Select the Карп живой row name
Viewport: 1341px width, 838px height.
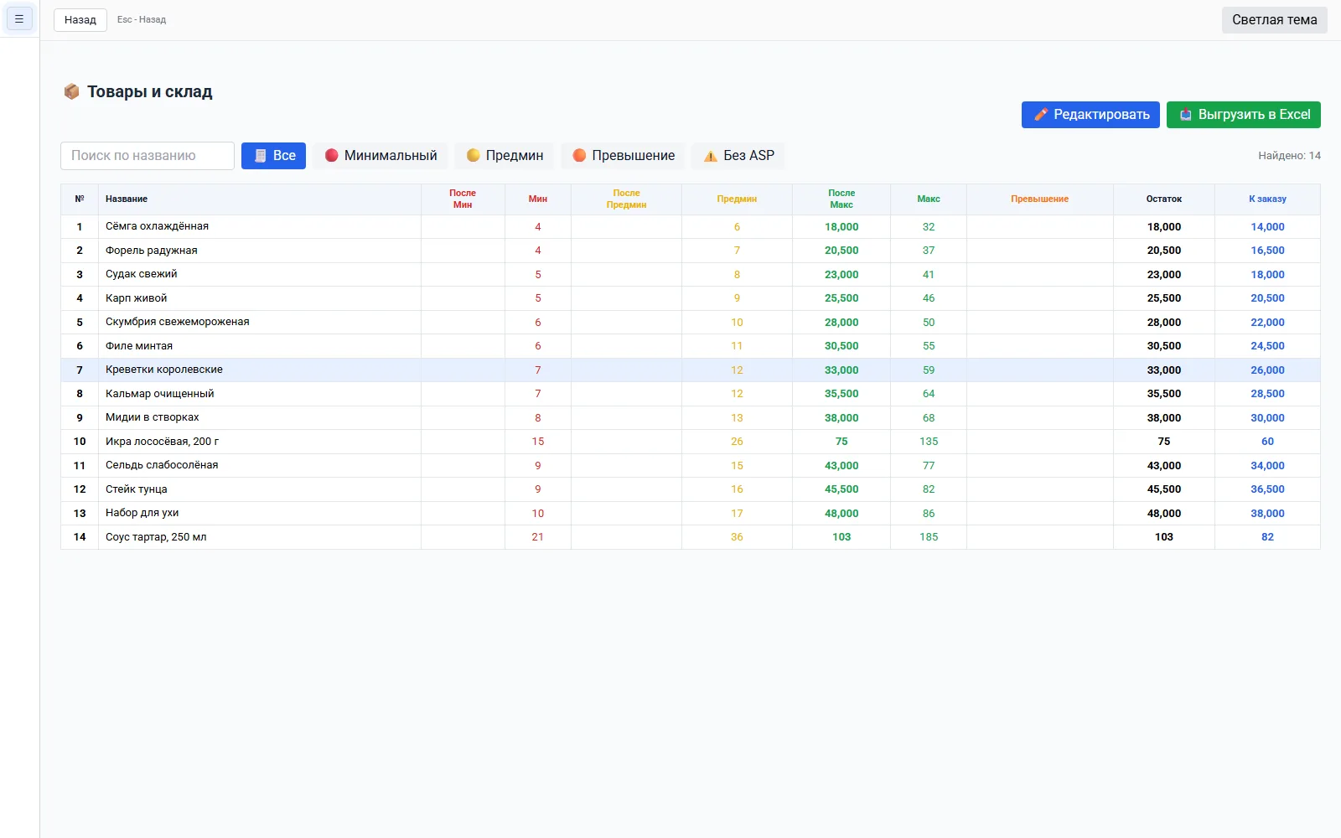click(x=136, y=298)
